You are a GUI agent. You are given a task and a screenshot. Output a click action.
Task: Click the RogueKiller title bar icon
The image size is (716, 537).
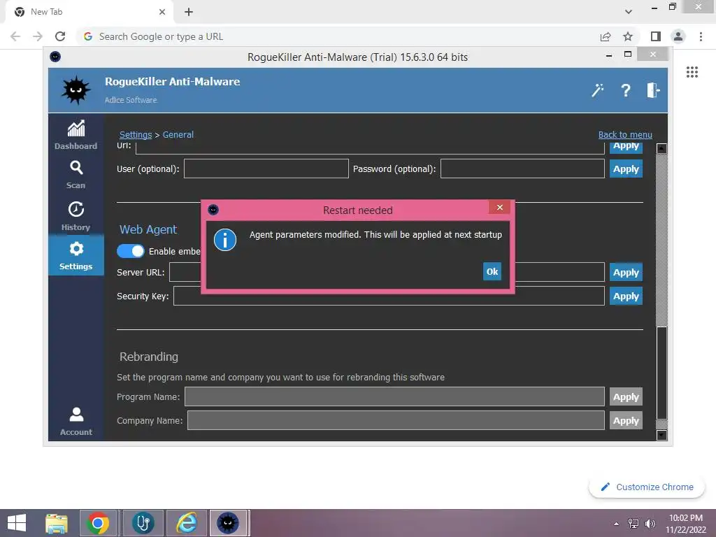(x=55, y=57)
